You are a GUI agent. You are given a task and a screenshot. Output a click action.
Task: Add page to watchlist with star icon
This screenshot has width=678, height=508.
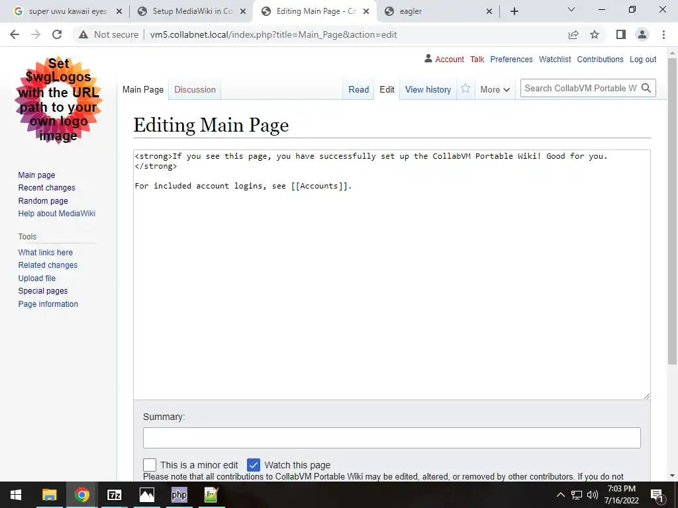465,88
